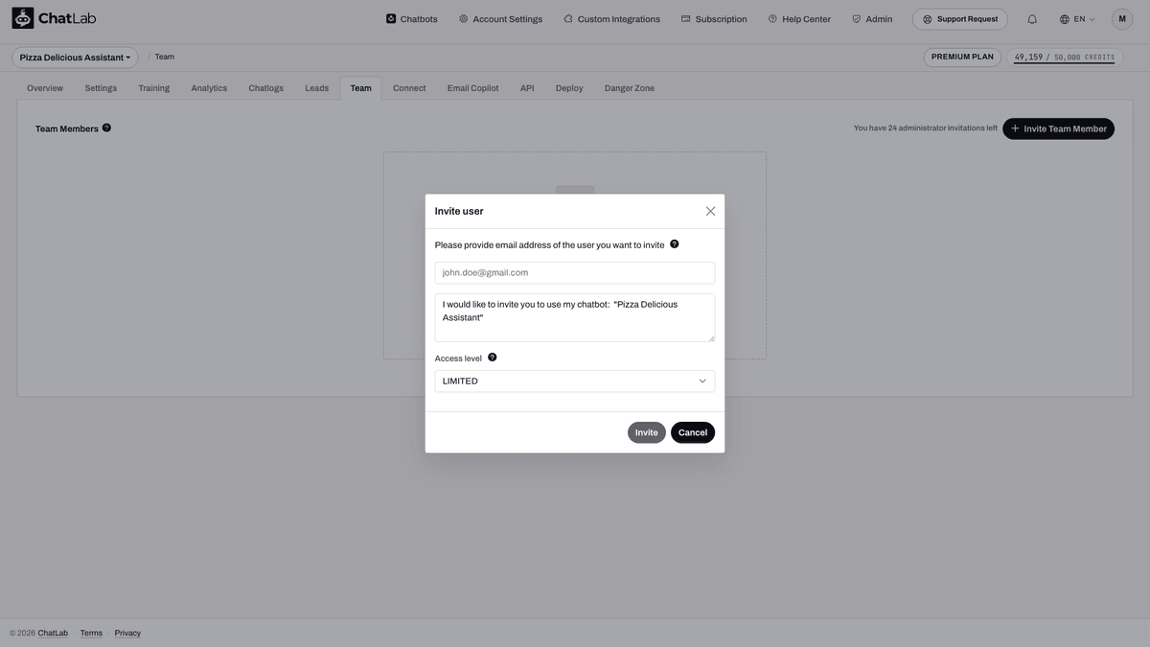Click the Admin shield icon
Viewport: 1150px width, 647px height.
tap(857, 18)
